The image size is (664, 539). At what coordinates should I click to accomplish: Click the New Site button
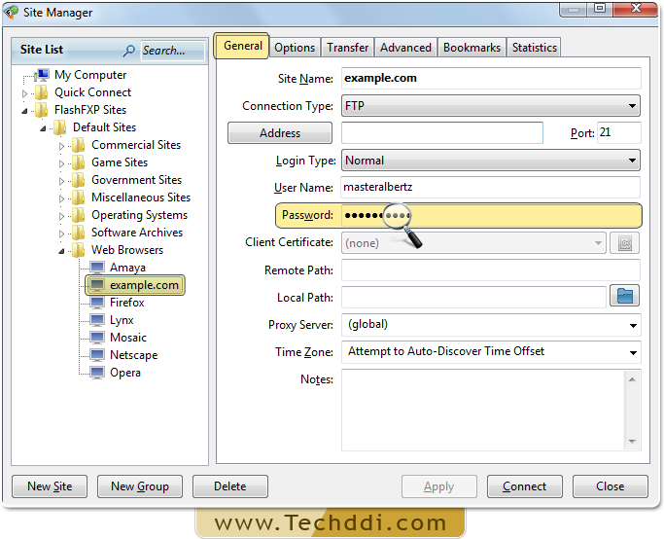(50, 486)
